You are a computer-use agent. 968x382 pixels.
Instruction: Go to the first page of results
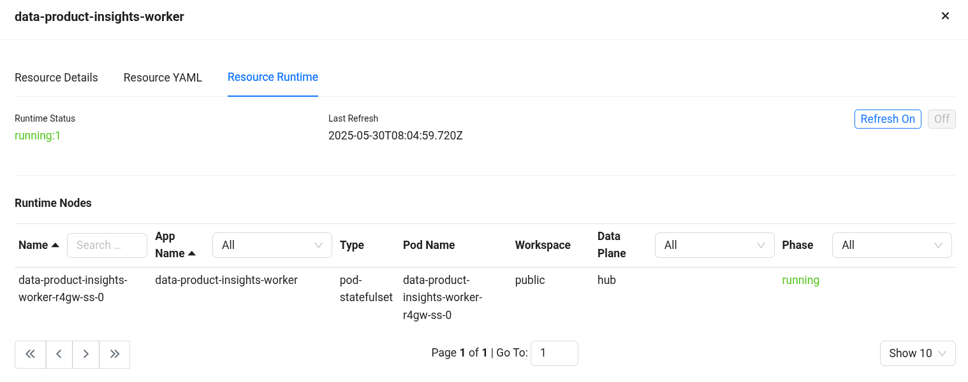tap(30, 355)
